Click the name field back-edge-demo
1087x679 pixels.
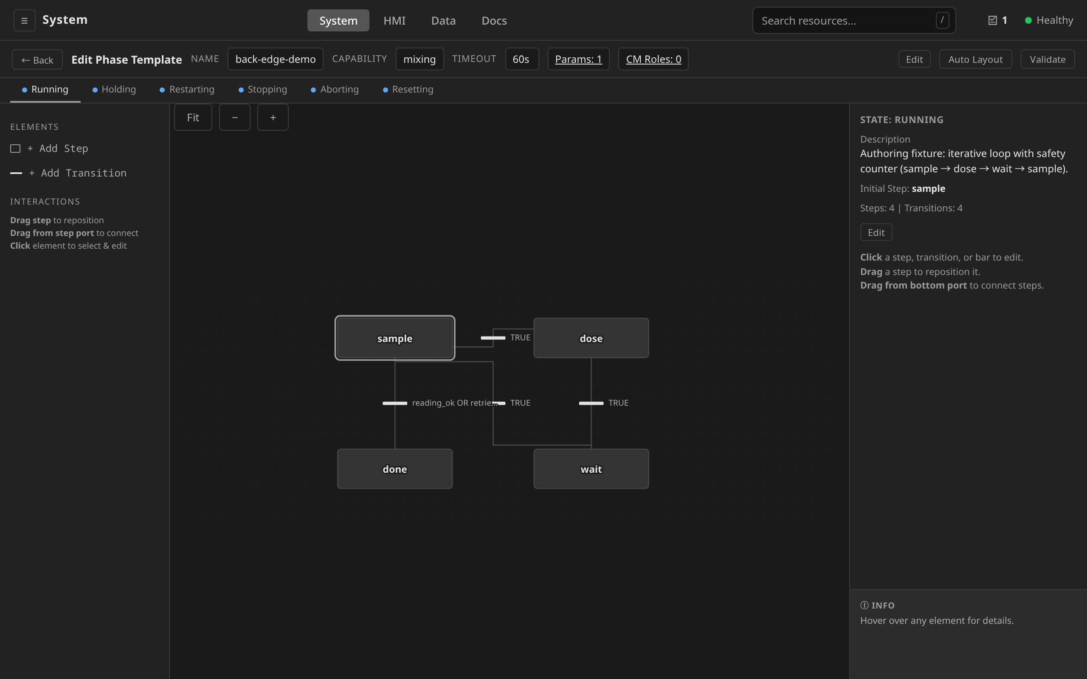click(275, 59)
